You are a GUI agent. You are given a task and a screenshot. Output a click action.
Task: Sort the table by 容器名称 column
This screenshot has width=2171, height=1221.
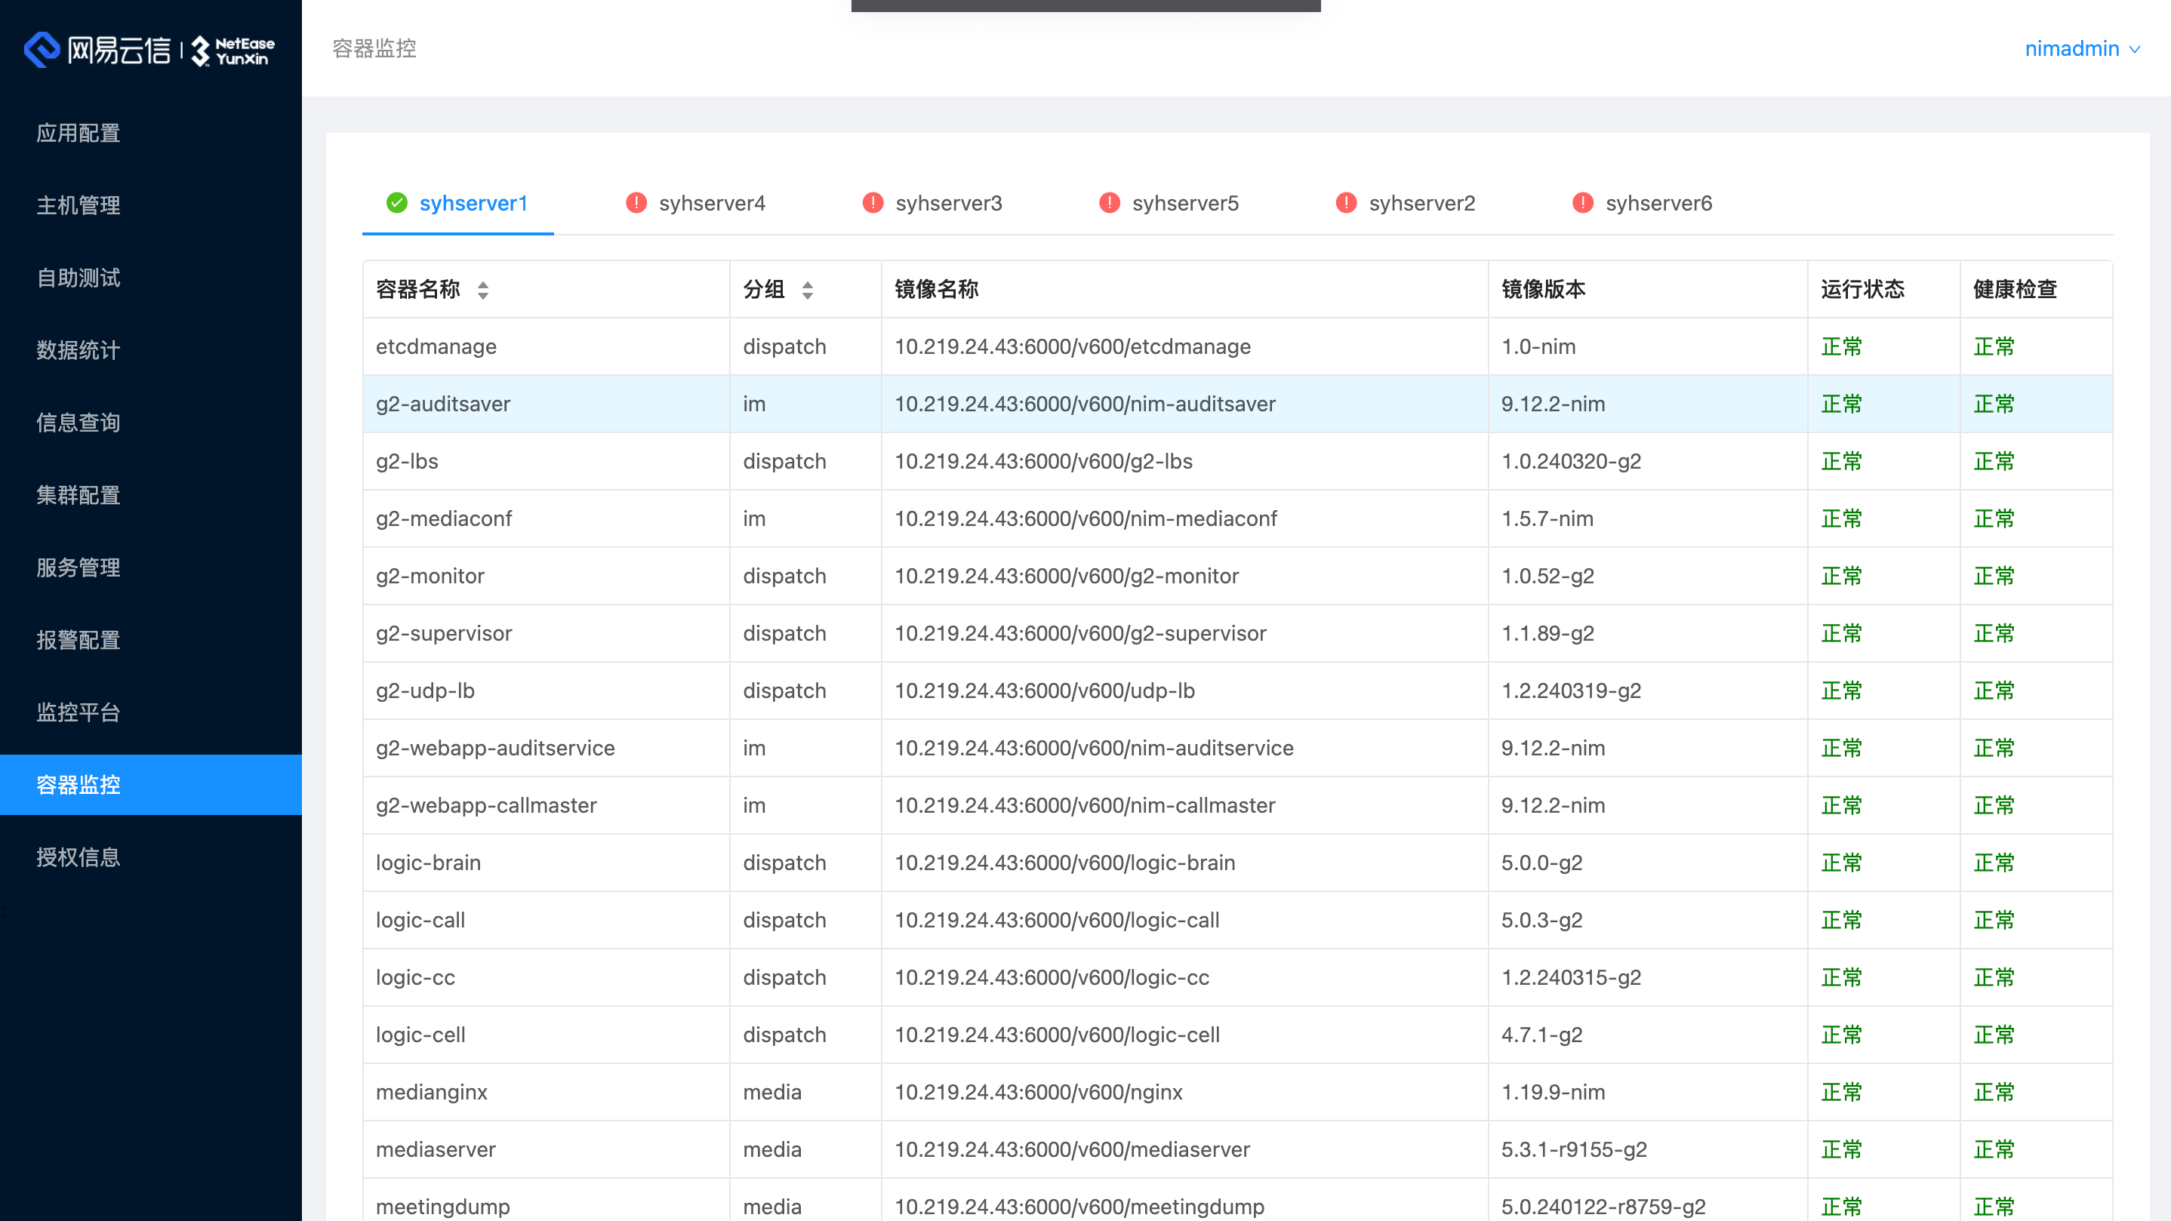tap(483, 289)
